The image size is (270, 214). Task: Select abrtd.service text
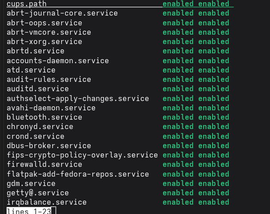[x=35, y=51]
